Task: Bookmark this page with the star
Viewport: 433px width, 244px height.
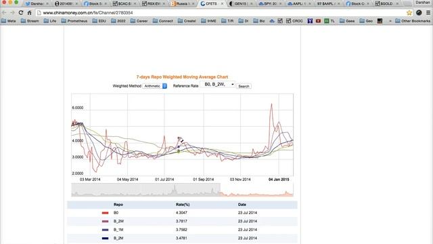Action: 409,12
